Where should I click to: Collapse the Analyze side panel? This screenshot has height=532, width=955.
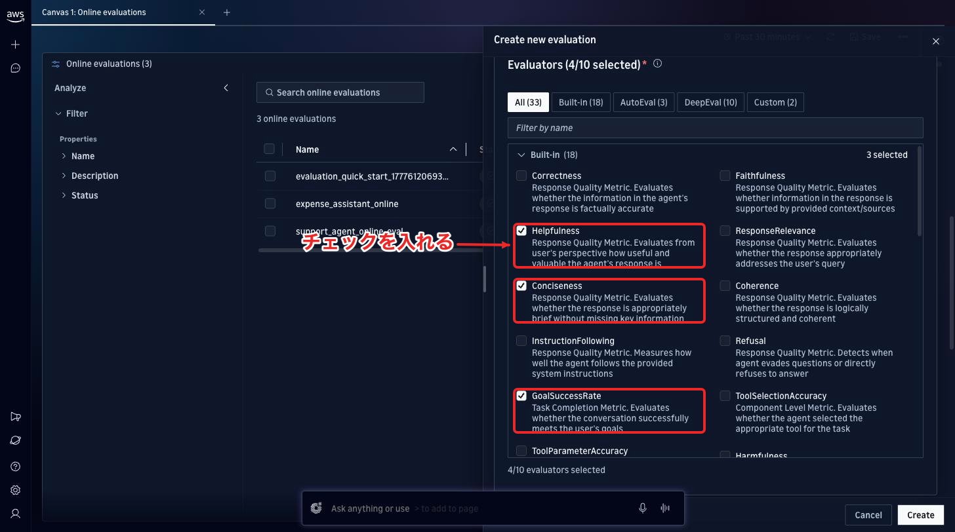coord(226,88)
